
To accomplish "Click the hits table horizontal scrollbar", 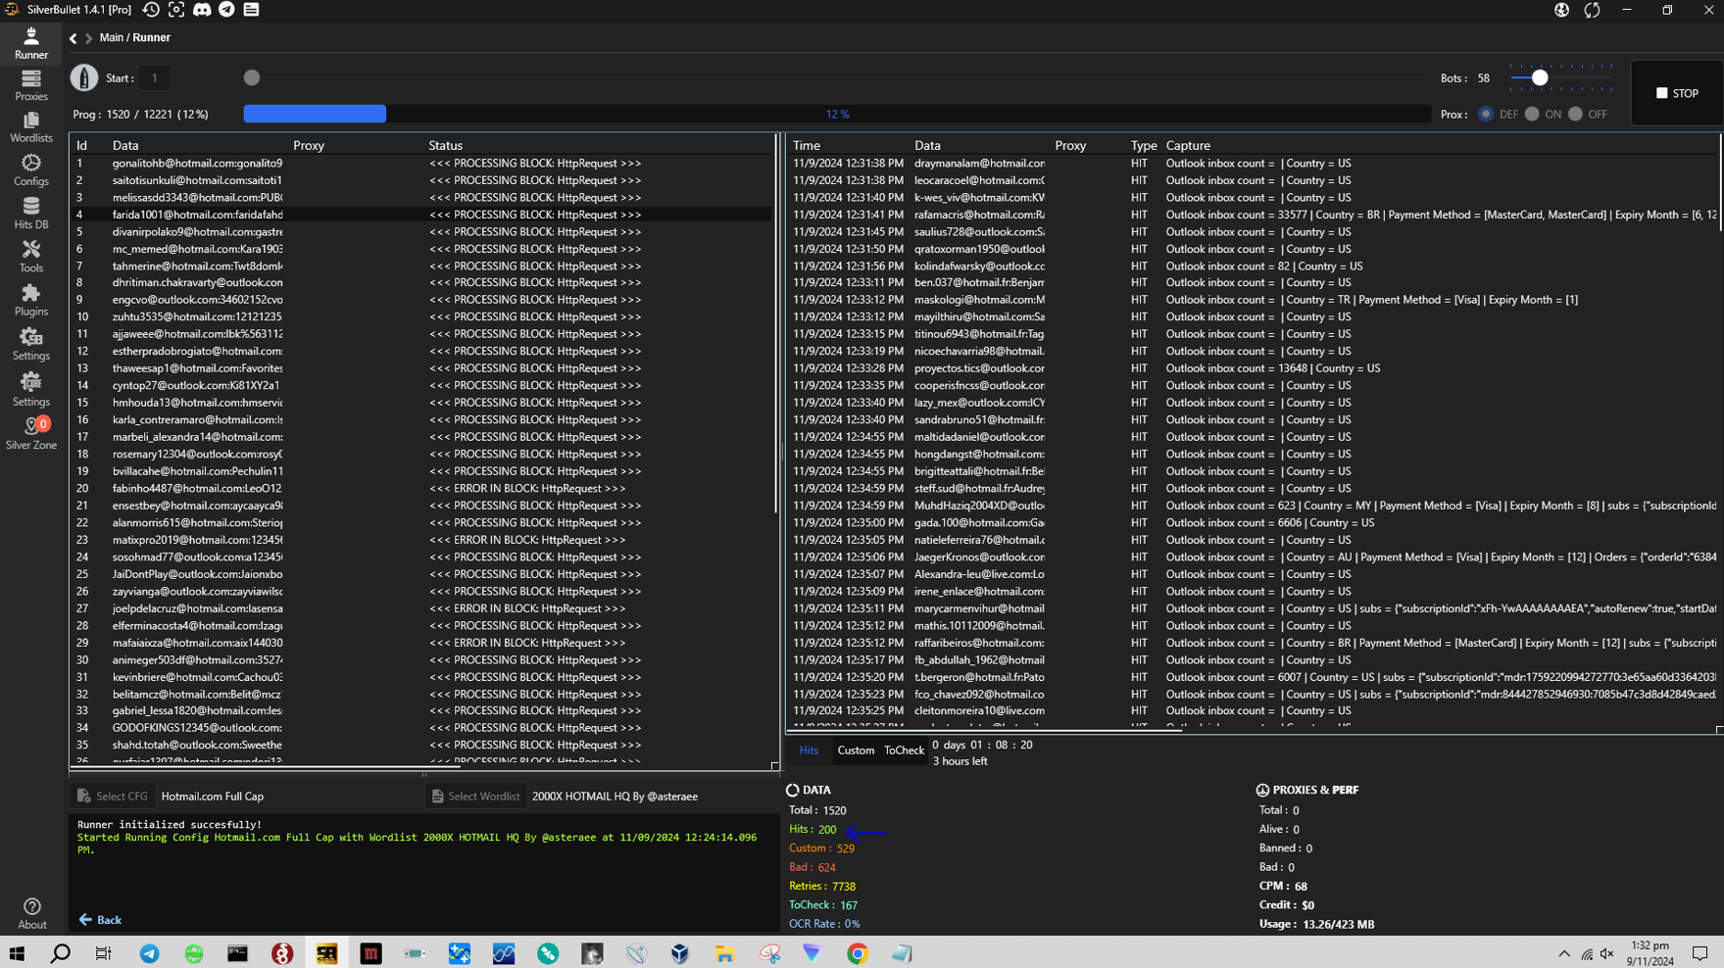I will coord(984,730).
